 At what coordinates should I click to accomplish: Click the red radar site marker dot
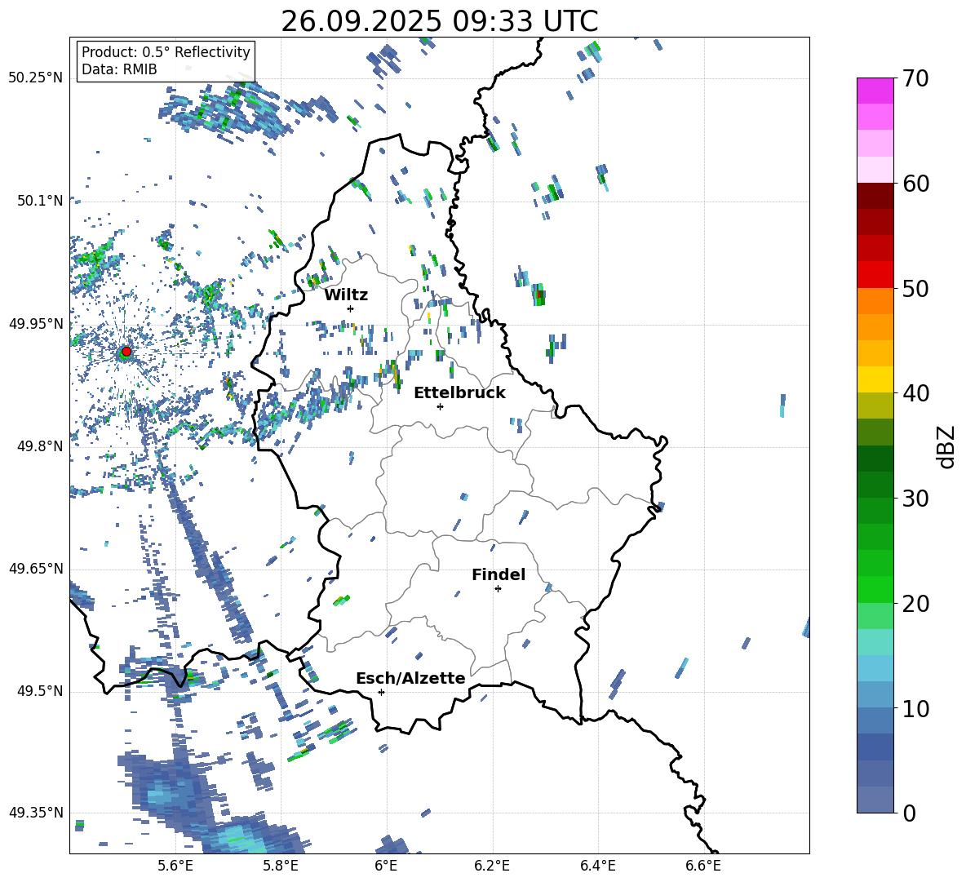[x=126, y=352]
